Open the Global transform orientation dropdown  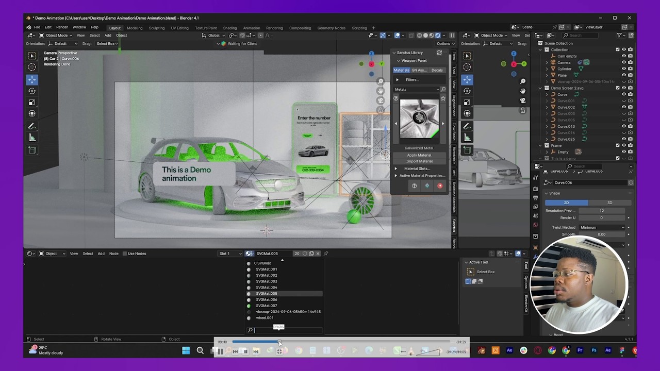[213, 36]
